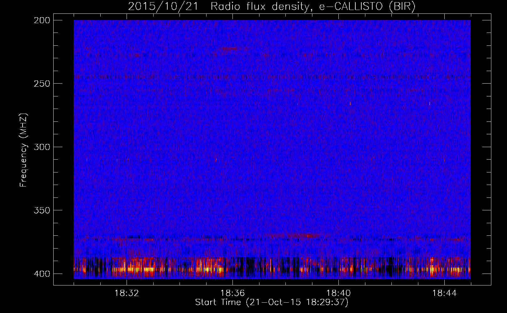Screen dimensions: 507x313
Task: Click the '400' frequency tick label
Action: click(42, 274)
